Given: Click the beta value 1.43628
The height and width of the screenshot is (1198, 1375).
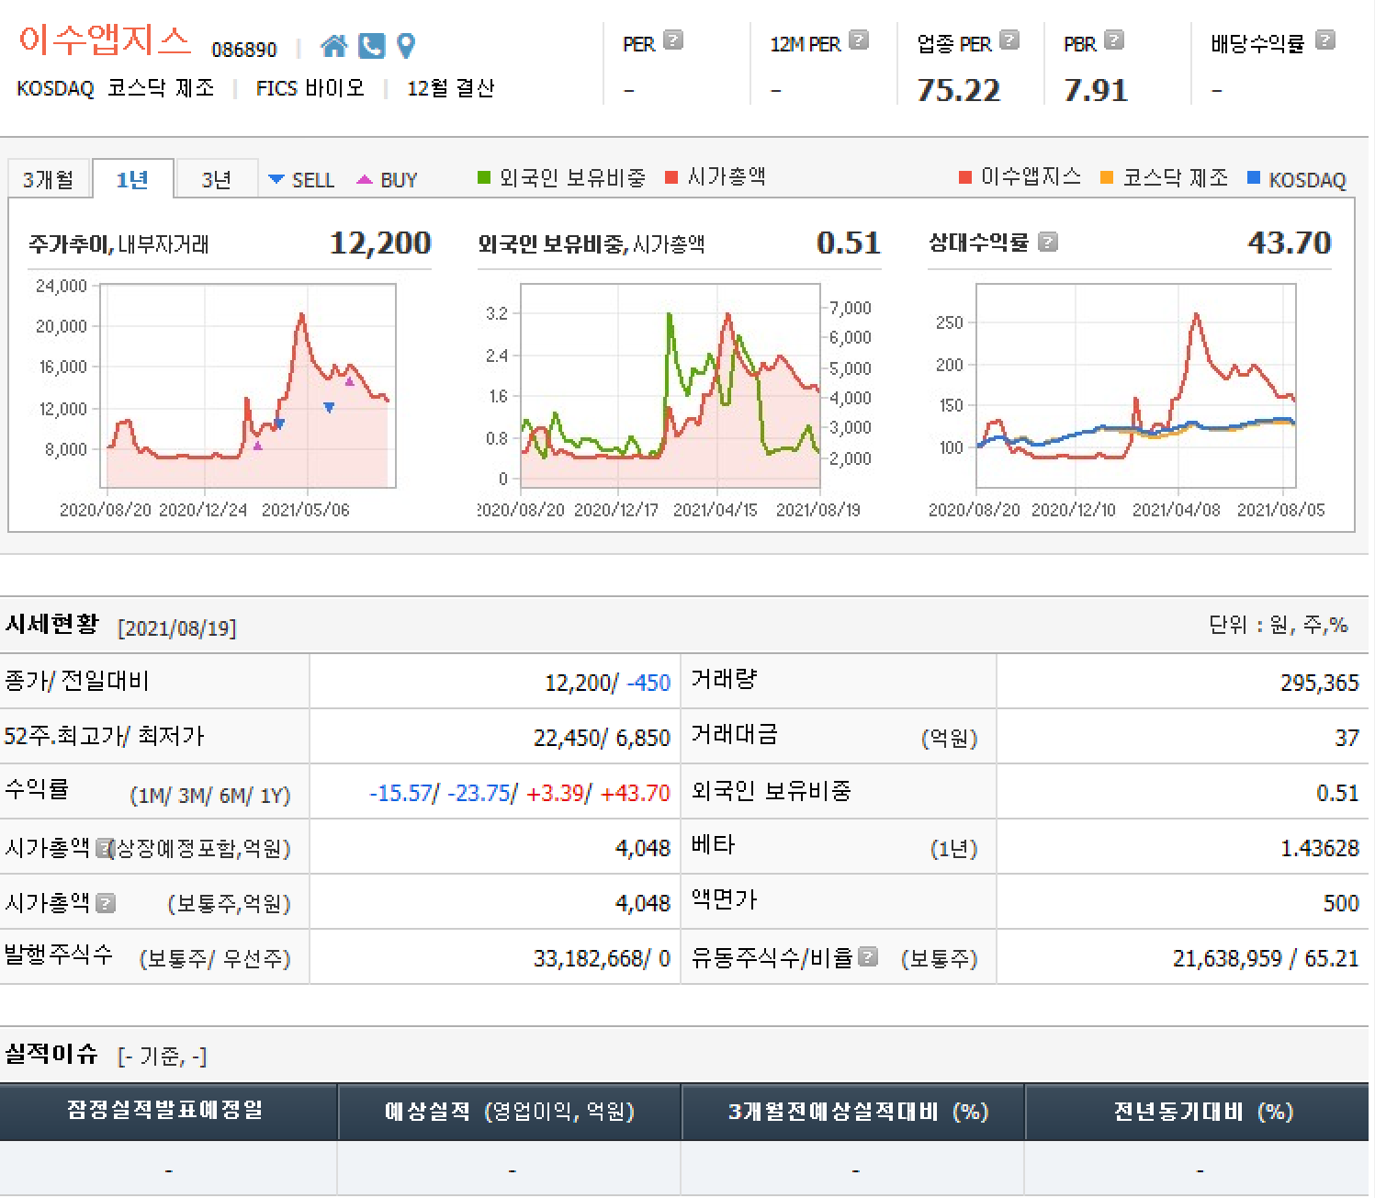Looking at the screenshot, I should (x=1319, y=848).
